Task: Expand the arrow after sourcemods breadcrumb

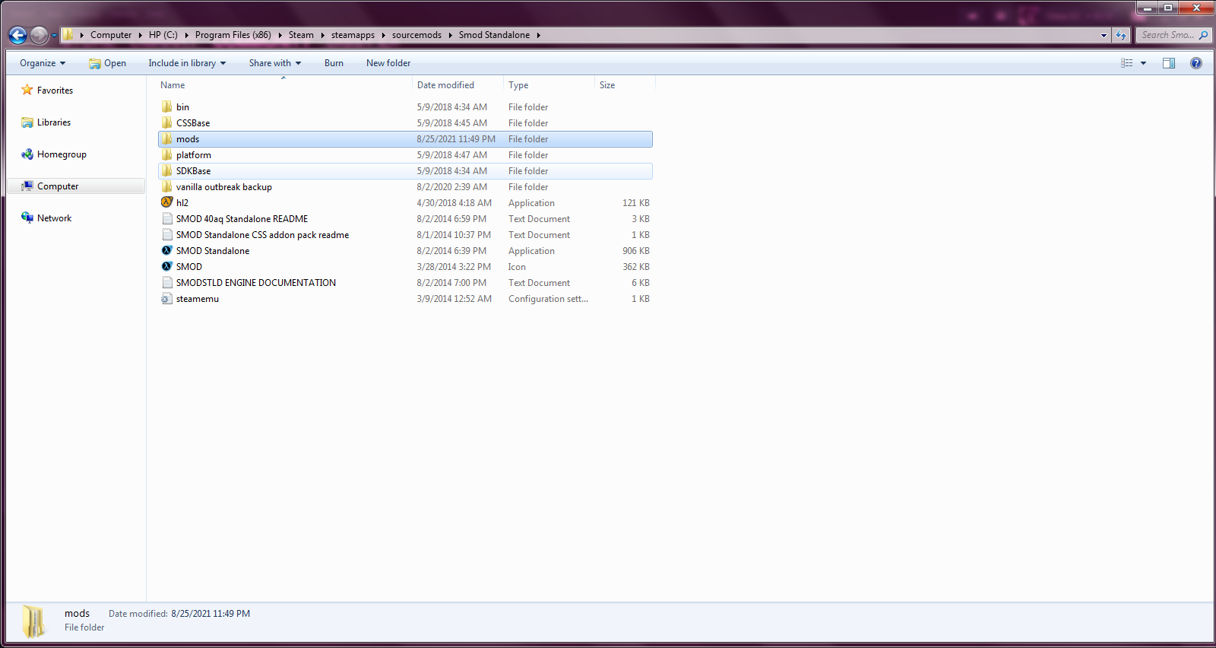Action: 450,35
